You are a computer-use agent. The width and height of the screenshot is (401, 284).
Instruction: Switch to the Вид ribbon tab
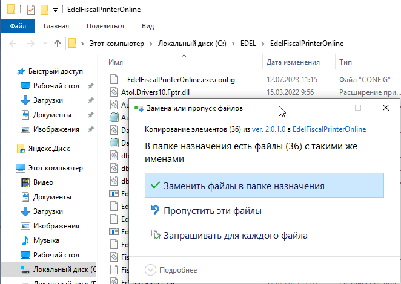[x=148, y=26]
